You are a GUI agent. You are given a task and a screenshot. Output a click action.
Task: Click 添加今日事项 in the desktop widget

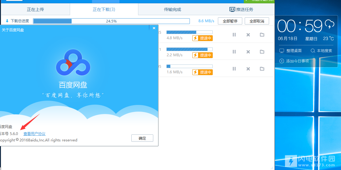297,61
